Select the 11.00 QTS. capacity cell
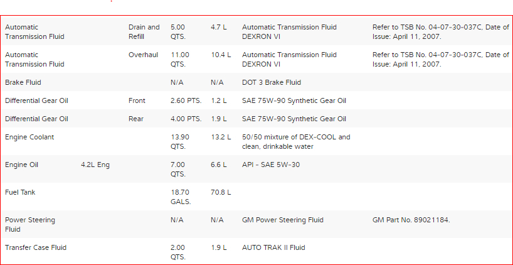The width and height of the screenshot is (513, 265). point(180,60)
